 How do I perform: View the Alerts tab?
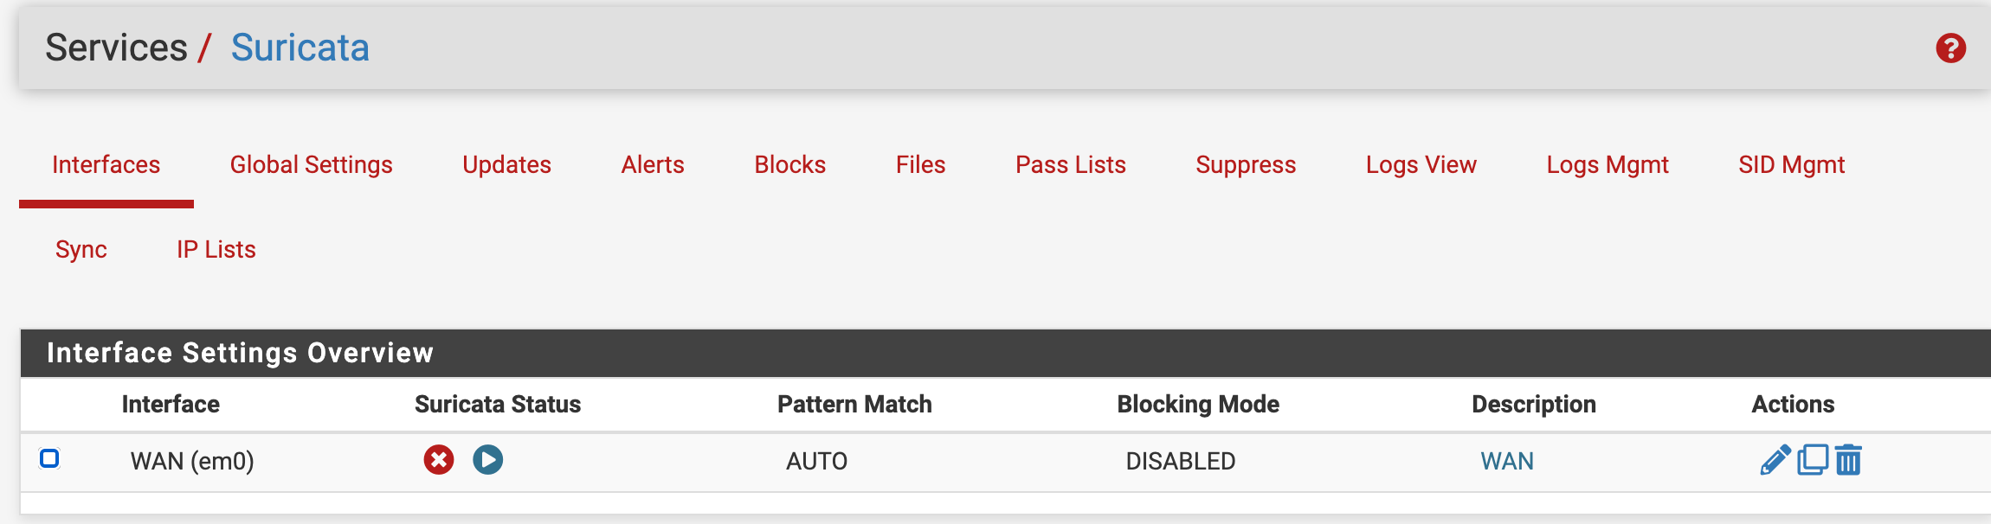pyautogui.click(x=653, y=164)
